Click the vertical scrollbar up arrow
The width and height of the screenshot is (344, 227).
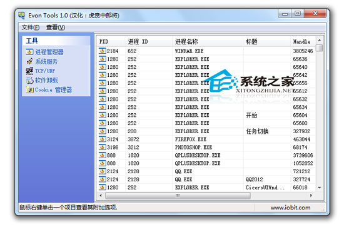[x=320, y=41]
